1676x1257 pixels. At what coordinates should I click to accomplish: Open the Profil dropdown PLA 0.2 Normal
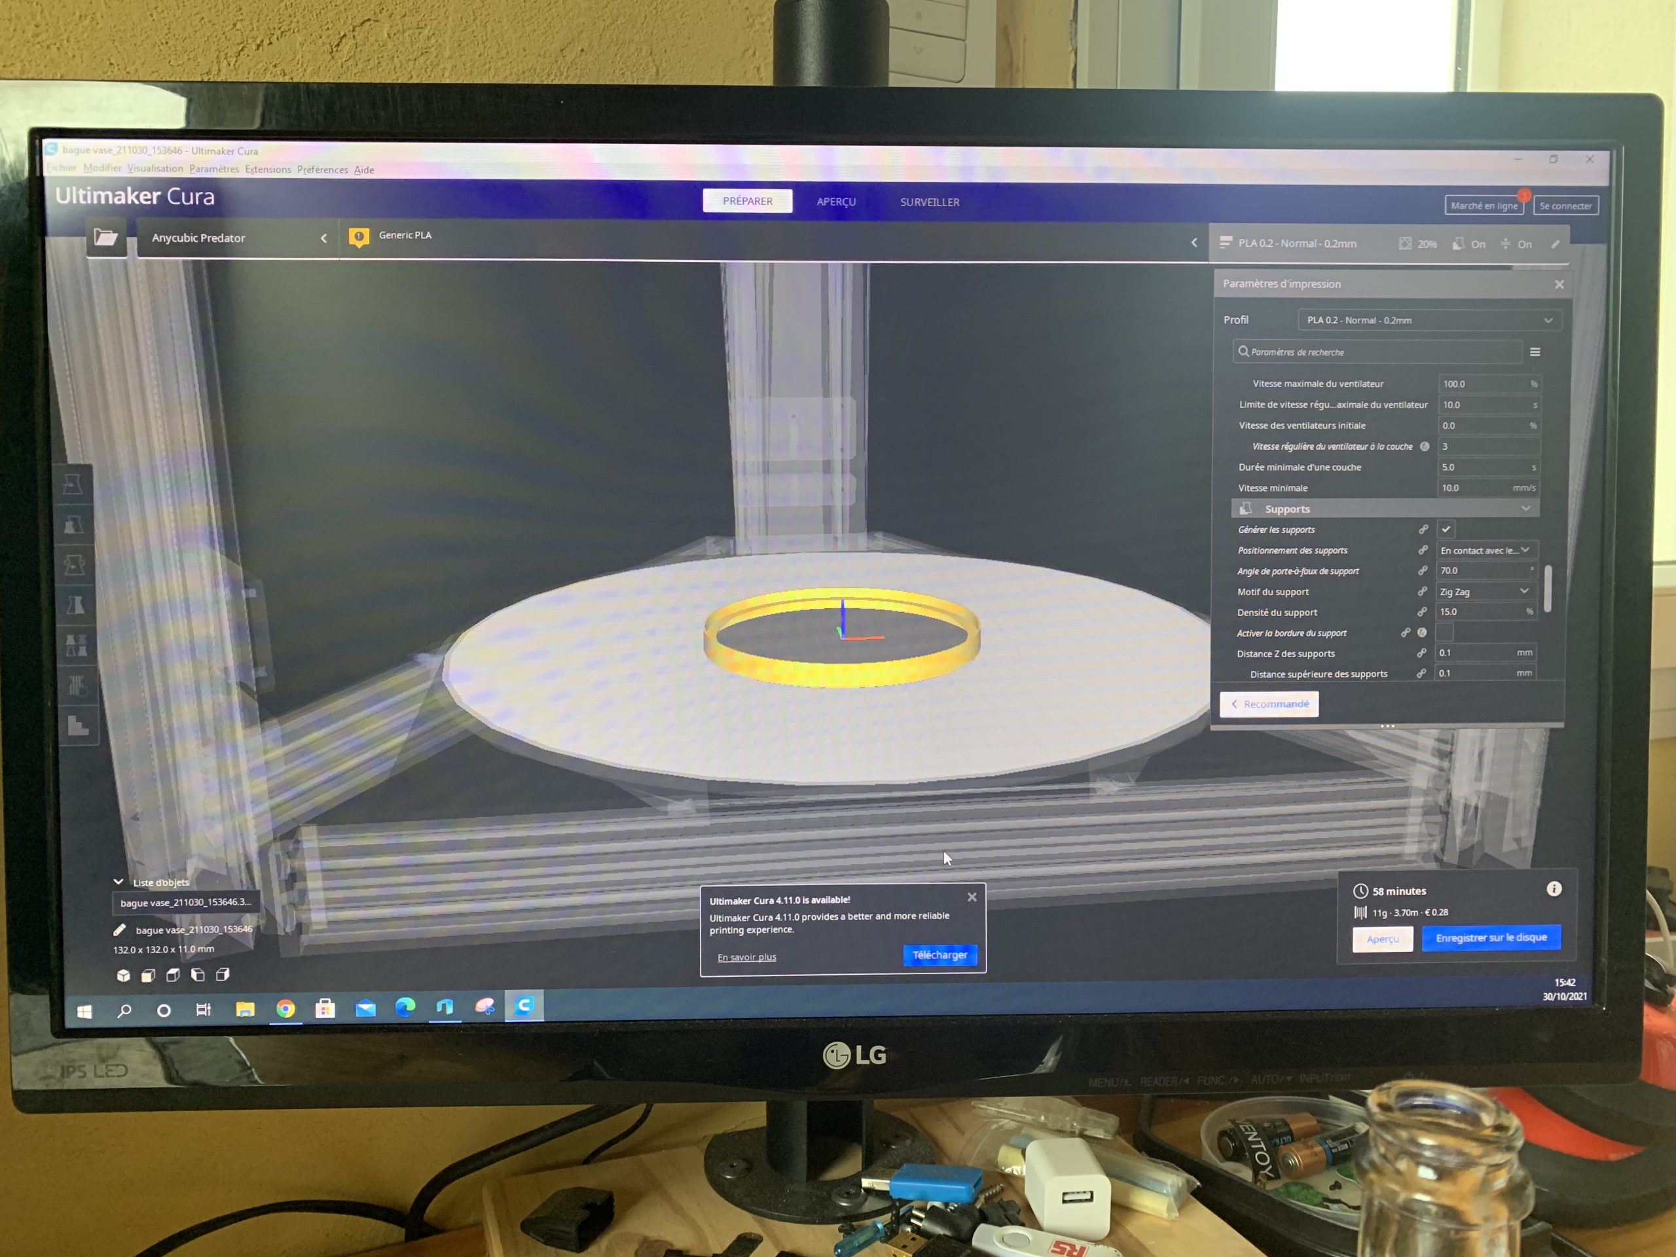click(x=1429, y=321)
